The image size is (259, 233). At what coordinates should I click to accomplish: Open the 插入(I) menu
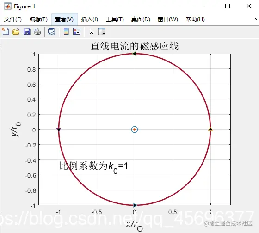90,19
